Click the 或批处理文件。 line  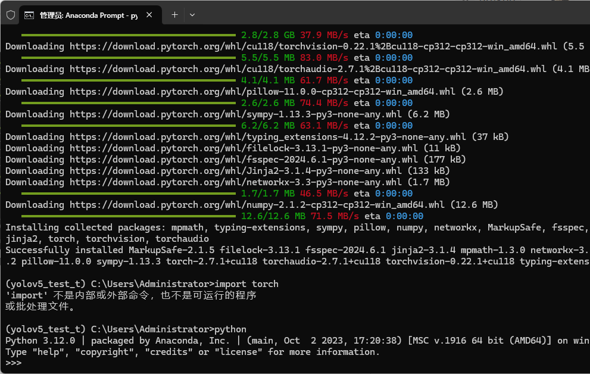point(40,307)
